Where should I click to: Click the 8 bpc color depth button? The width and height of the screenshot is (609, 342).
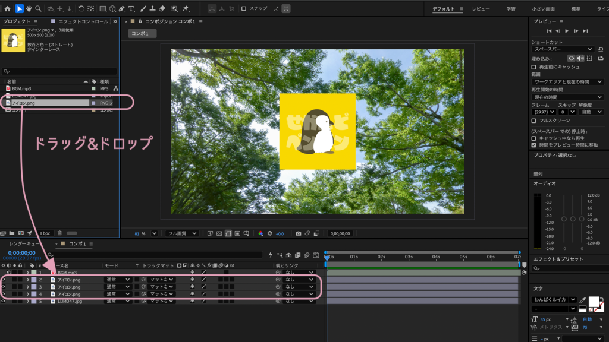45,233
